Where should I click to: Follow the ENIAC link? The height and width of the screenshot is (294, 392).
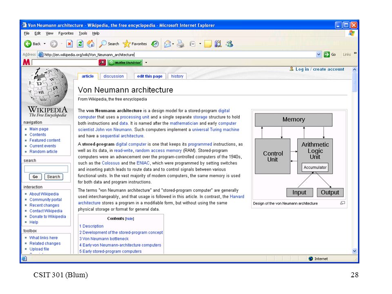click(x=143, y=163)
